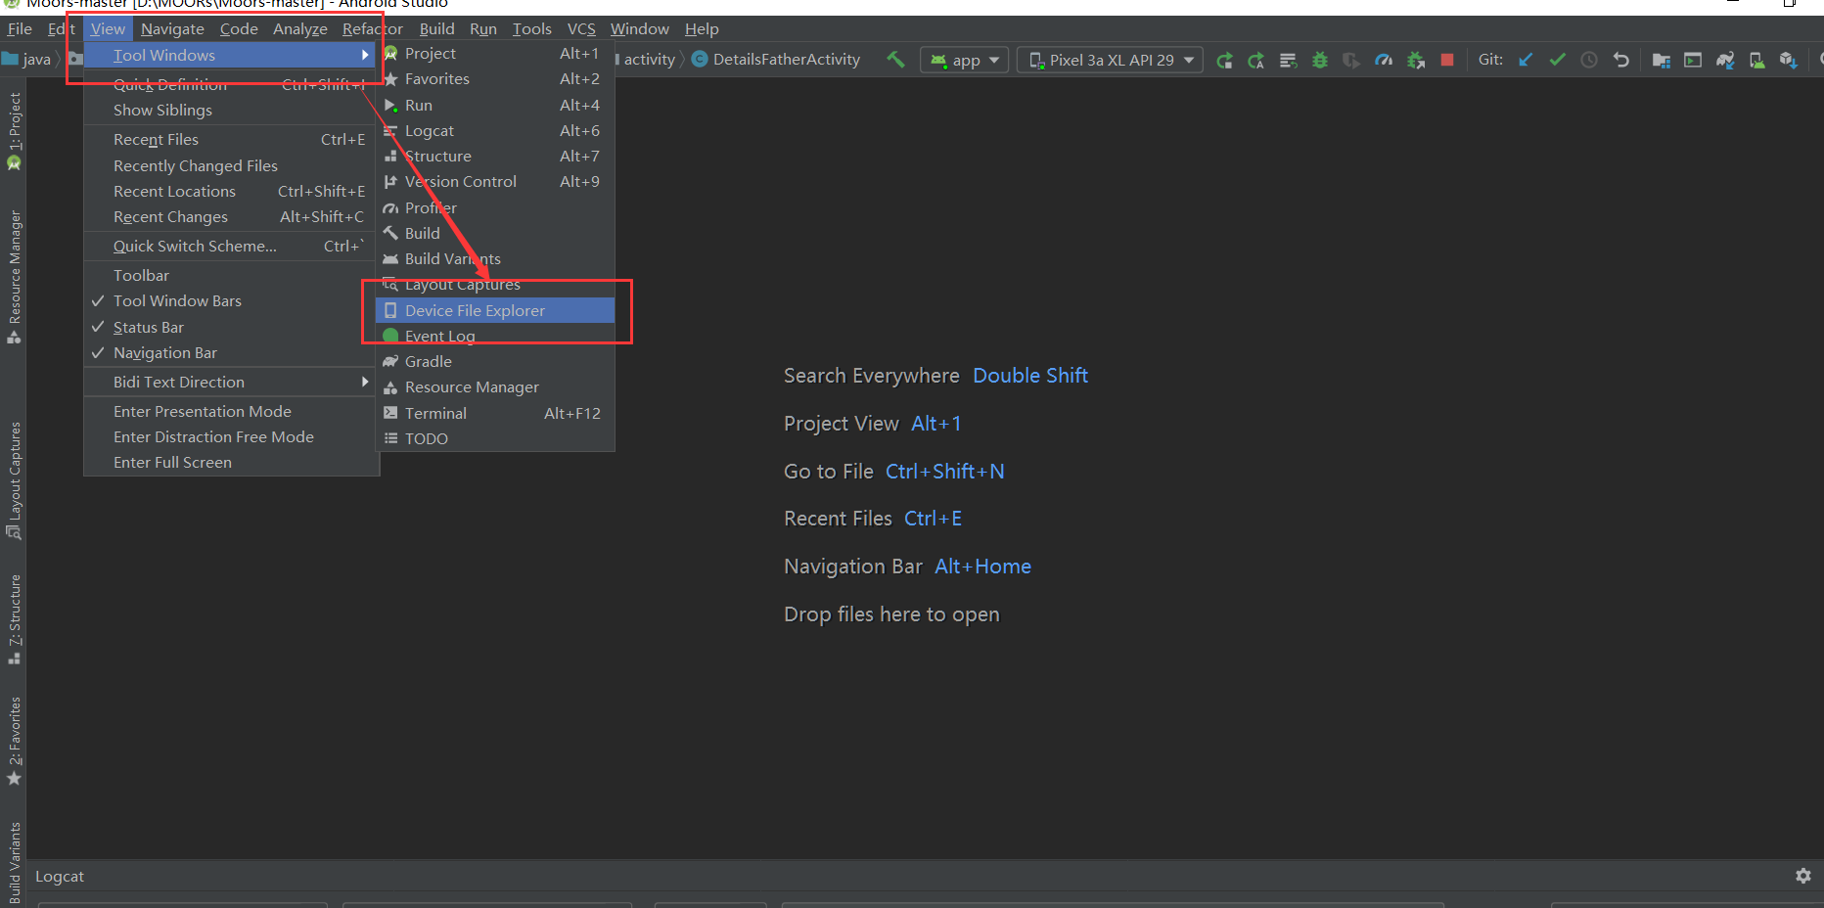Viewport: 1824px width, 908px height.
Task: Select Logcat in Tool Windows submenu
Action: (x=495, y=130)
